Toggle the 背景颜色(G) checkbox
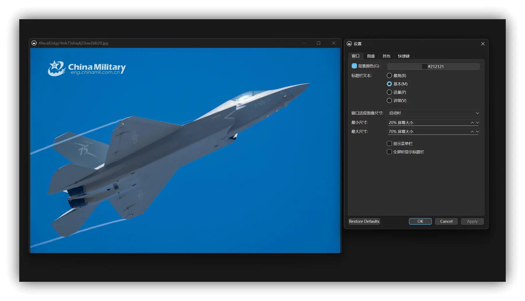The height and width of the screenshot is (301, 525). pos(354,66)
